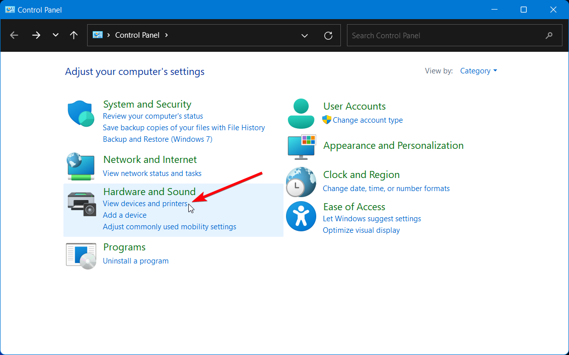Open the User Accounts person icon
The width and height of the screenshot is (569, 355).
point(301,113)
